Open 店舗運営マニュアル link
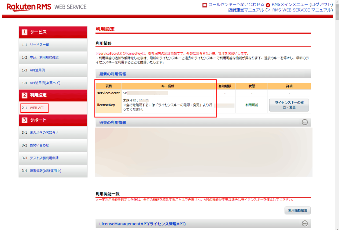This screenshot has height=230, width=339. coord(246,10)
